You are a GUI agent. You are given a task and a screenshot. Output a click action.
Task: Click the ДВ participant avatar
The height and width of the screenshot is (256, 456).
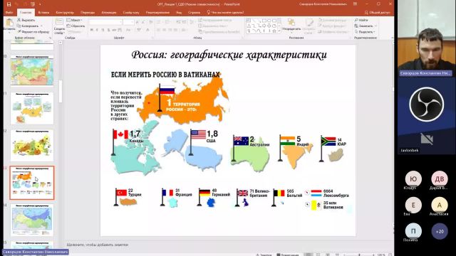(440, 178)
